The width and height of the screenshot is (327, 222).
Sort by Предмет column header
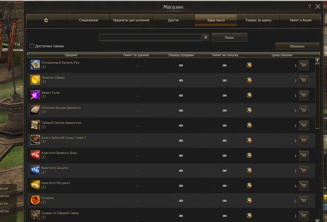(x=71, y=55)
